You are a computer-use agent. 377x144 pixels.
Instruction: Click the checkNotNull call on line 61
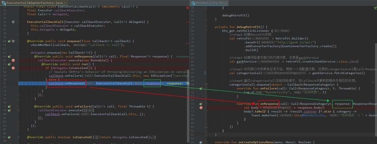pyautogui.click(x=42, y=45)
